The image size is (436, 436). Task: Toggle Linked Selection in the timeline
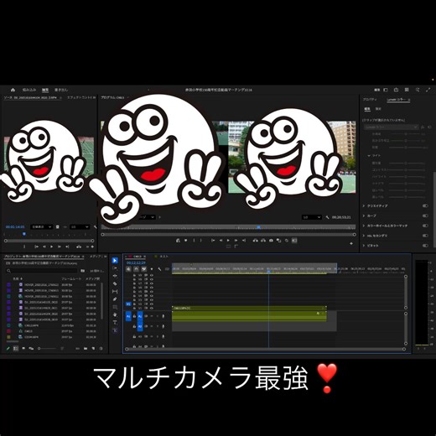tap(143, 269)
